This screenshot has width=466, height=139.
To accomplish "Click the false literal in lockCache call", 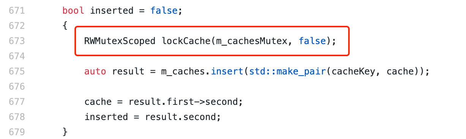I will [312, 41].
